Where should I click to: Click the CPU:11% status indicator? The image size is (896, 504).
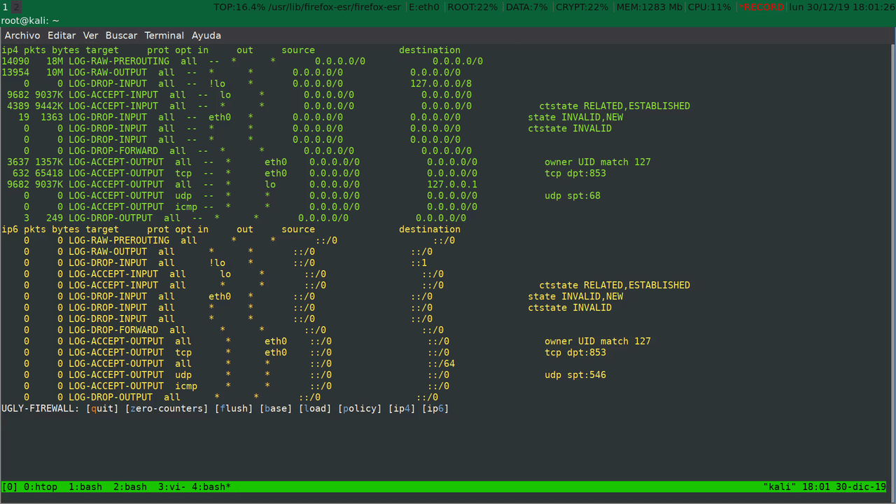coord(709,7)
